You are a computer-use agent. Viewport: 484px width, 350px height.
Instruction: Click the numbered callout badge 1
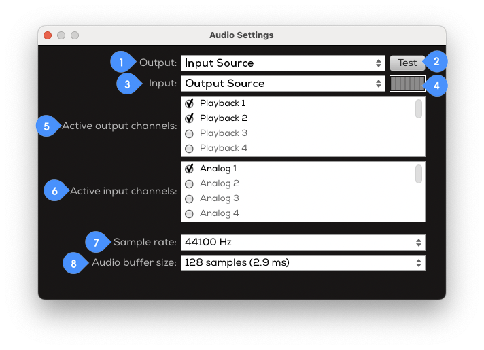click(x=121, y=63)
